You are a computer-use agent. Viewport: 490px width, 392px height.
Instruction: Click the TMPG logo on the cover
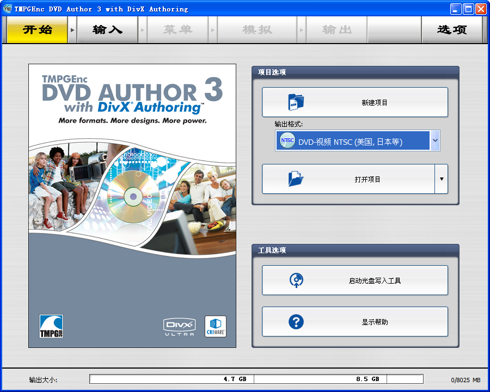coord(51,326)
